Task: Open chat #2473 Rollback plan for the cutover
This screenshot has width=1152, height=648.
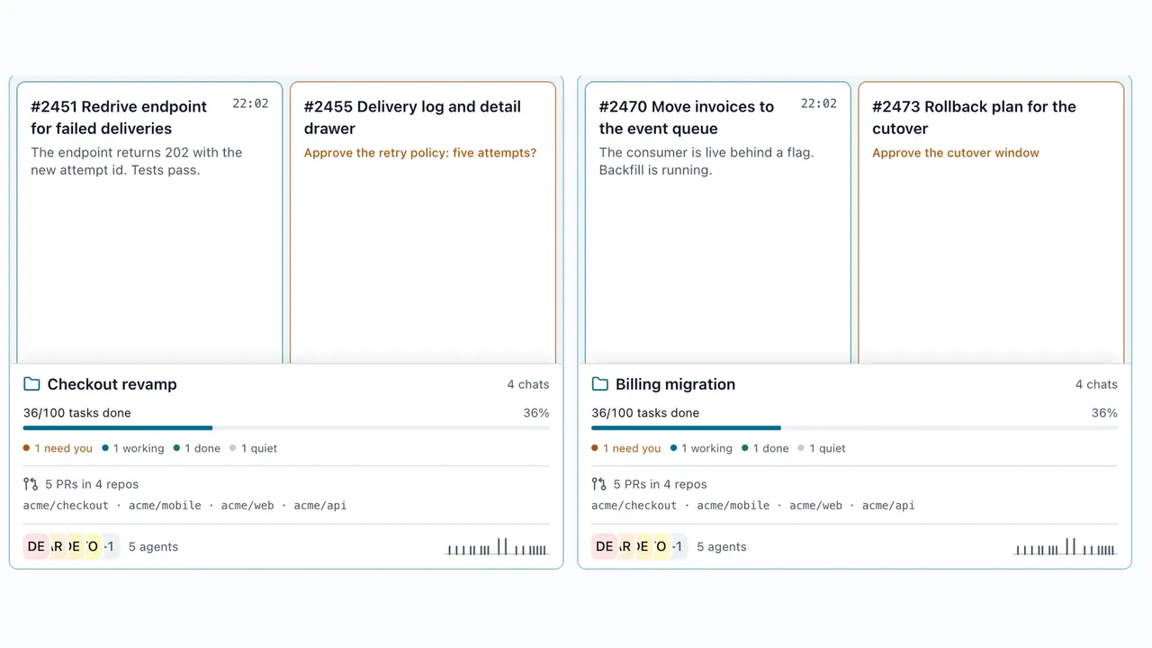Action: pos(991,221)
